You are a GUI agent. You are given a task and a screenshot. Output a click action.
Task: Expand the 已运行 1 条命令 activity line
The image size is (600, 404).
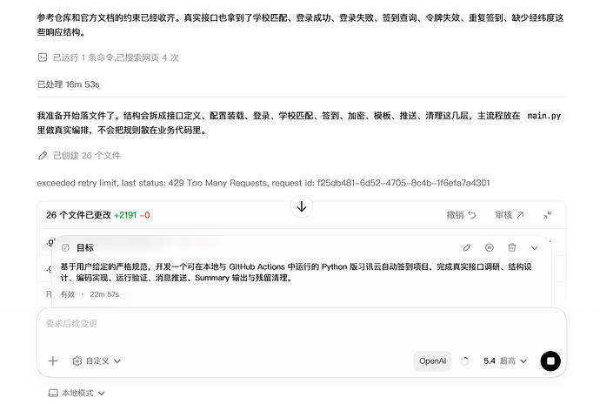point(109,57)
